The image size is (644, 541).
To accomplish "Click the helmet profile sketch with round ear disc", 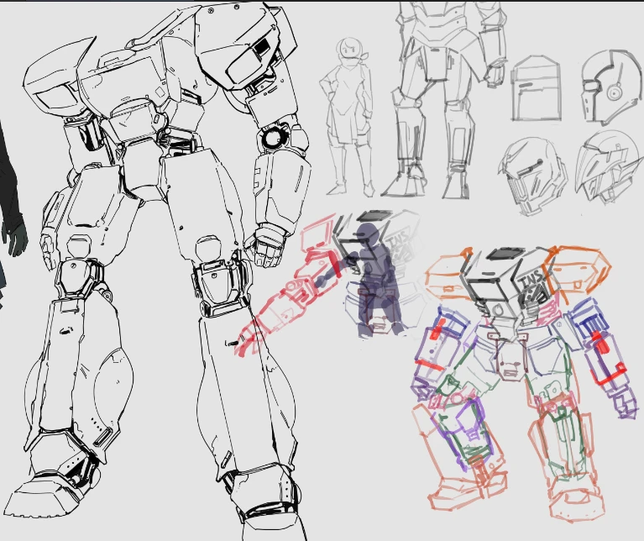I will coord(610,87).
